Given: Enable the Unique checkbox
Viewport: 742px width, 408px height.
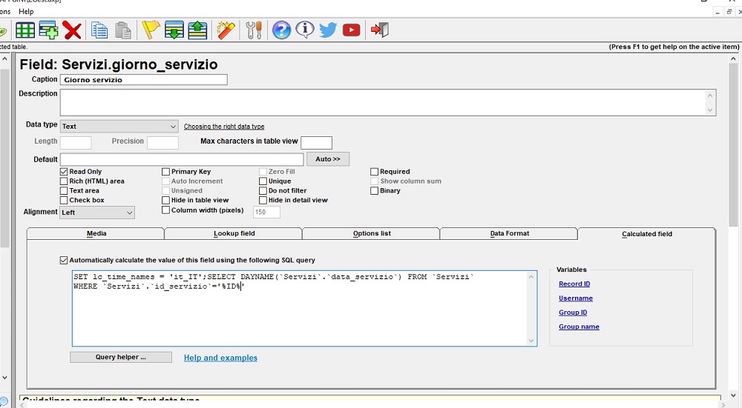Looking at the screenshot, I should click(263, 181).
